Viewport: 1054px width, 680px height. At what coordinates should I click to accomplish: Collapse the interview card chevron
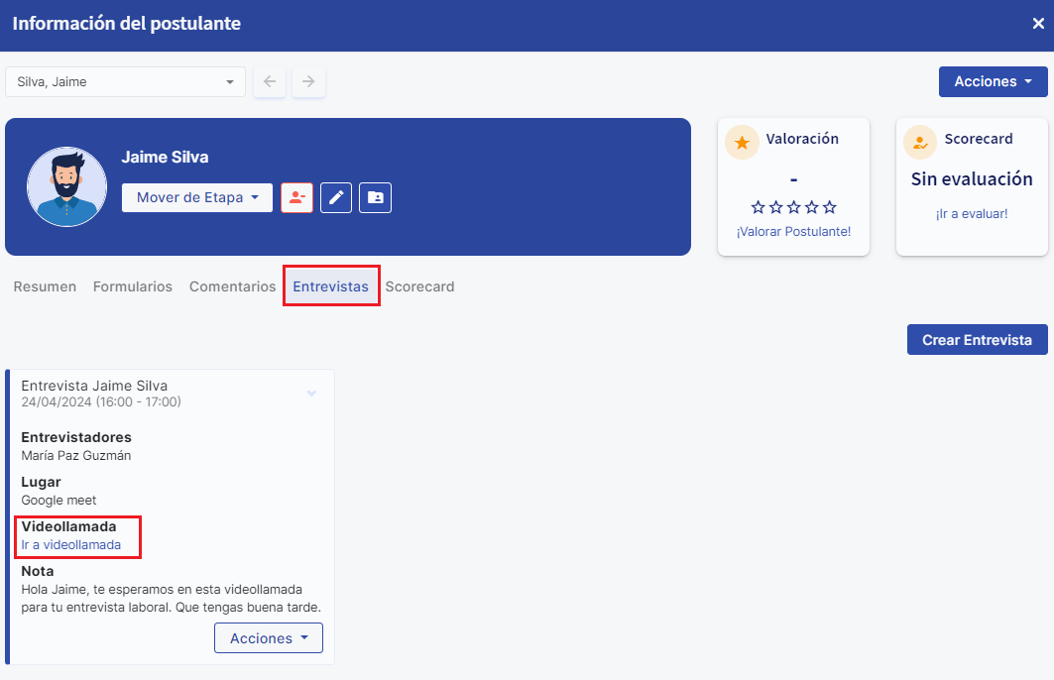(311, 394)
